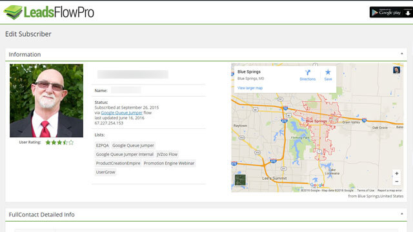Click the Promotion Engine Webinar tag
This screenshot has height=232, width=413.
(x=169, y=163)
